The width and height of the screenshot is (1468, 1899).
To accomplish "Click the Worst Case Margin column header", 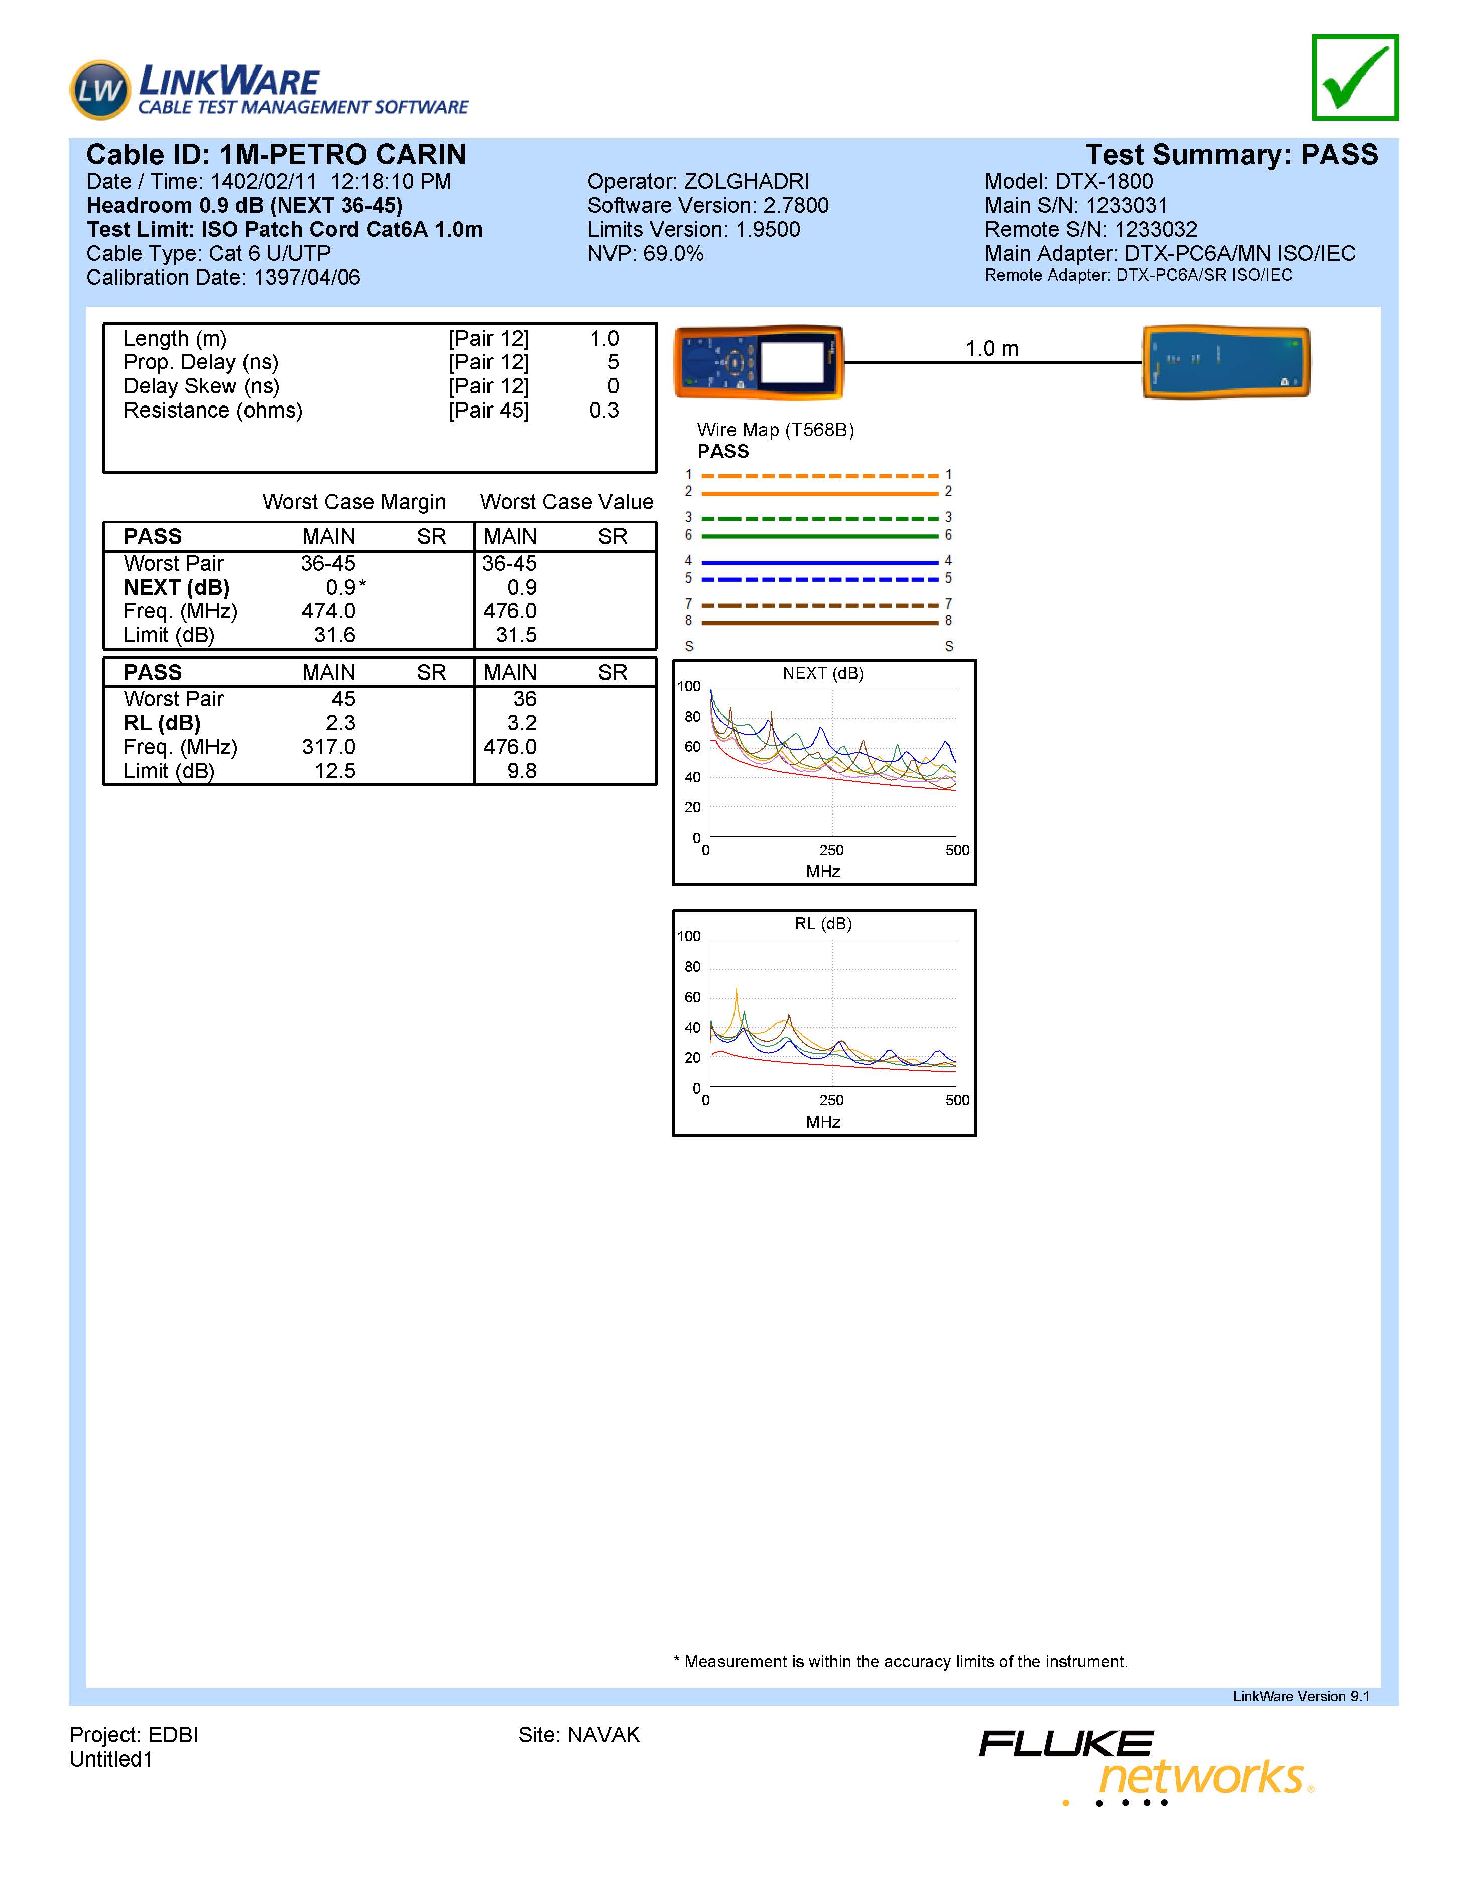I will (354, 502).
